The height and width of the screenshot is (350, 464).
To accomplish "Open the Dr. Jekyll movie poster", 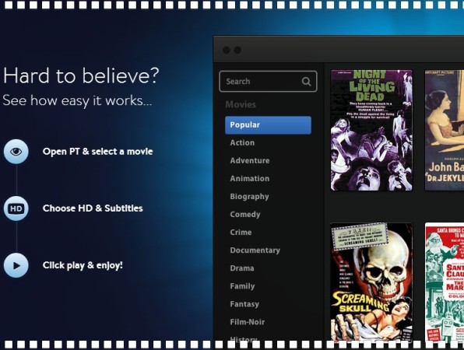I will (x=445, y=130).
